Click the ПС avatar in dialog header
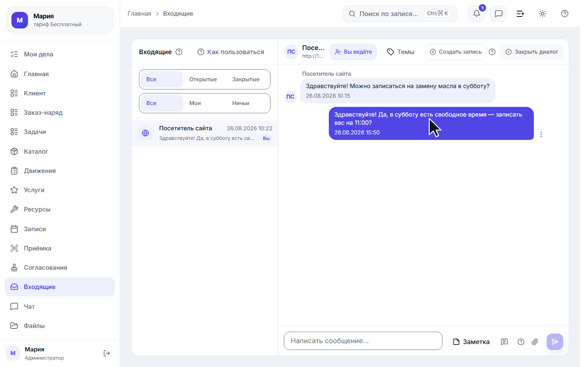Image resolution: width=587 pixels, height=367 pixels. (291, 52)
